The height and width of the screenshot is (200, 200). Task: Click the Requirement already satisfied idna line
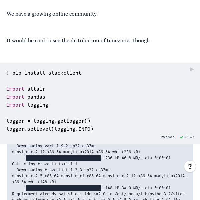click(x=98, y=194)
